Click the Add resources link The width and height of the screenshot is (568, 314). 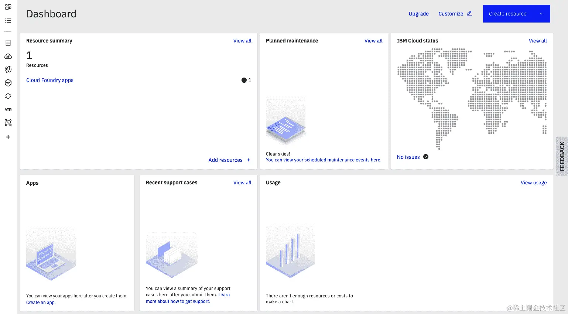coord(225,160)
